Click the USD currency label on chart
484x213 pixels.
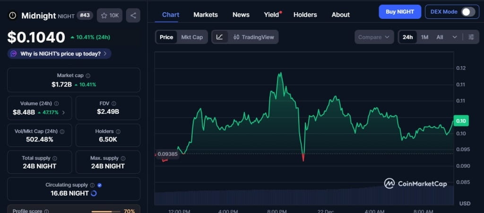[465, 204]
